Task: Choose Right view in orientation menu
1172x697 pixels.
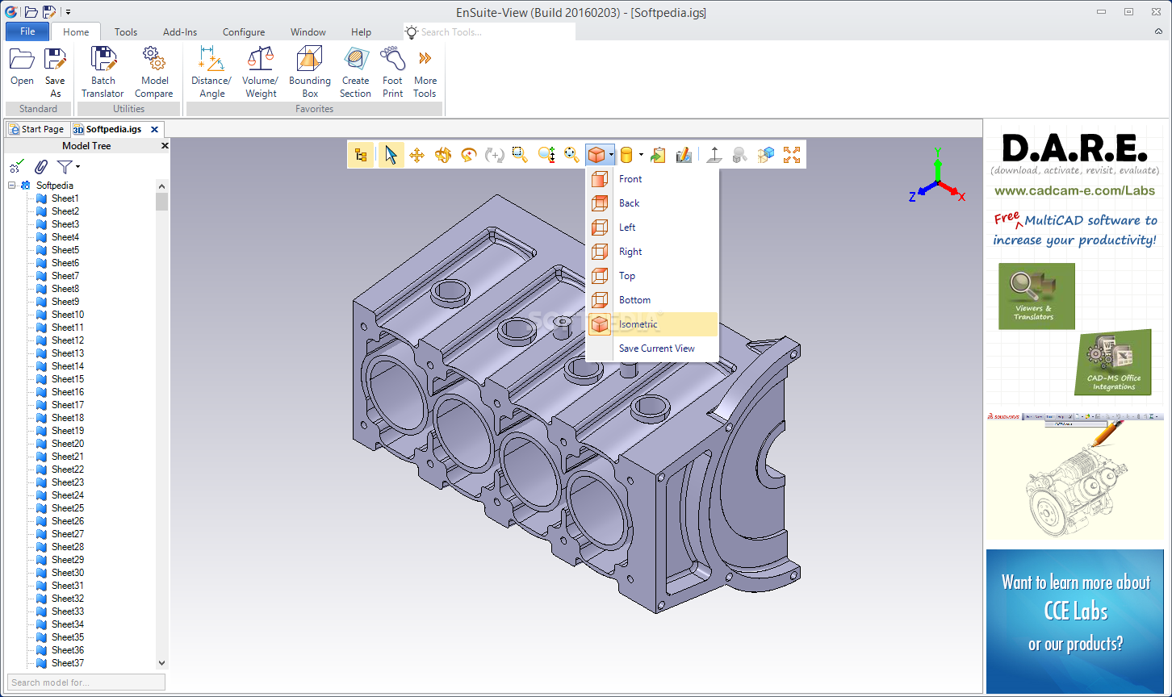Action: 652,252
